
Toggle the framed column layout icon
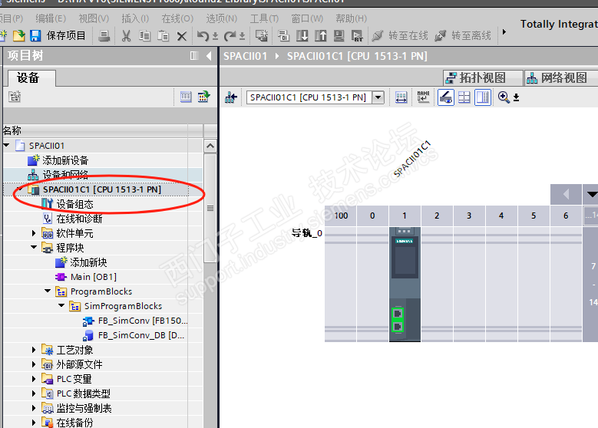click(482, 97)
